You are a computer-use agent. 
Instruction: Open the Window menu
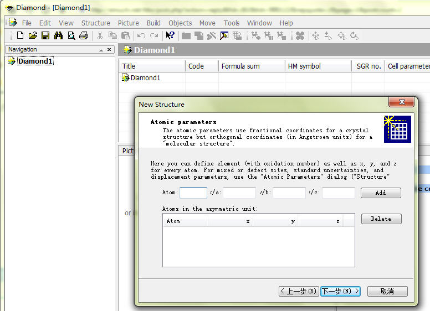pyautogui.click(x=259, y=23)
